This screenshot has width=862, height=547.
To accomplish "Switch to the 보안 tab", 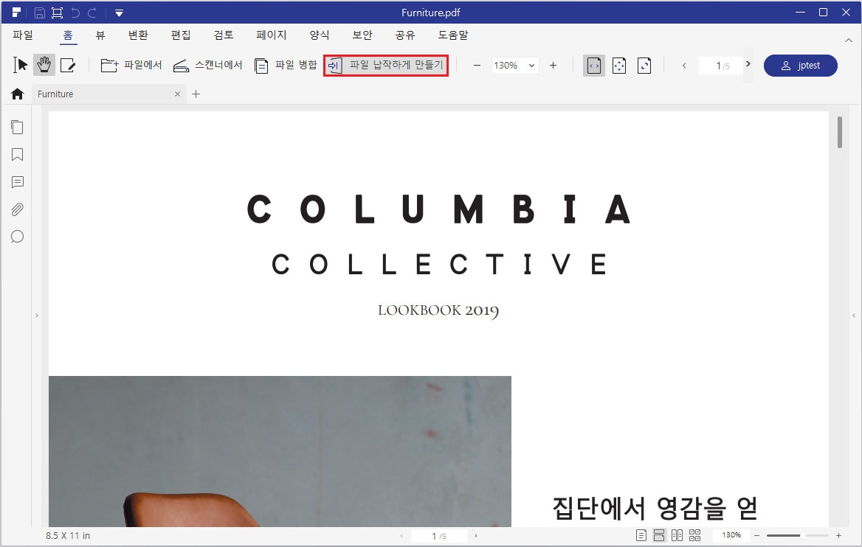I will pyautogui.click(x=362, y=35).
